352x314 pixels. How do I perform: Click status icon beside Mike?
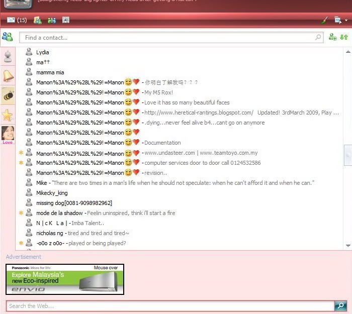point(29,182)
